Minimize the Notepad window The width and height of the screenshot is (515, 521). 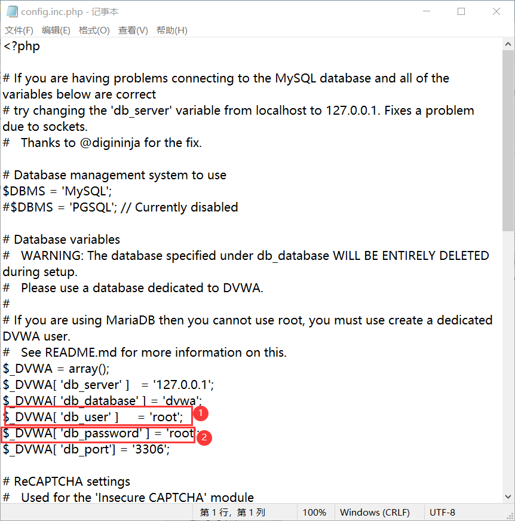coord(427,11)
